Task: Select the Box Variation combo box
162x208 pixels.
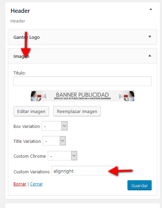Action: (55, 126)
